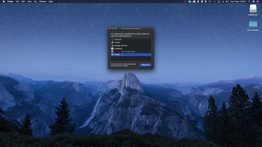Click the Relaunch button
The image size is (262, 147).
coord(146,65)
